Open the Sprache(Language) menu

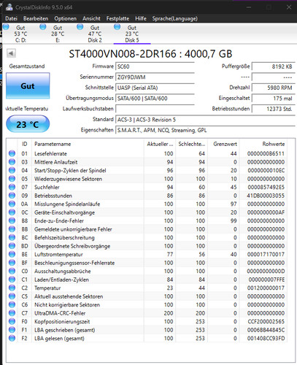(174, 18)
